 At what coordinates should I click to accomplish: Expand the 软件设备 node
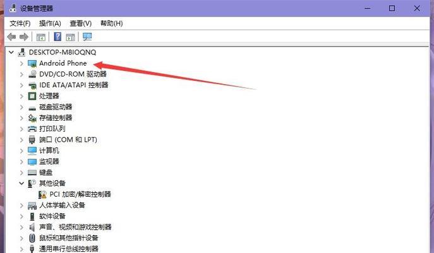[x=21, y=216]
